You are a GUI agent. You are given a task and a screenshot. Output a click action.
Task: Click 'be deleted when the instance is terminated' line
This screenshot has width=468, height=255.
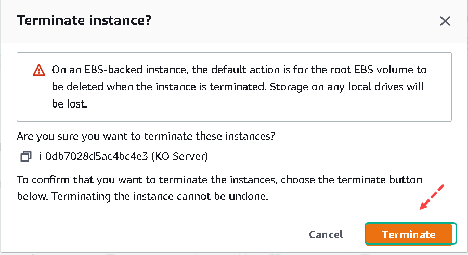159,87
